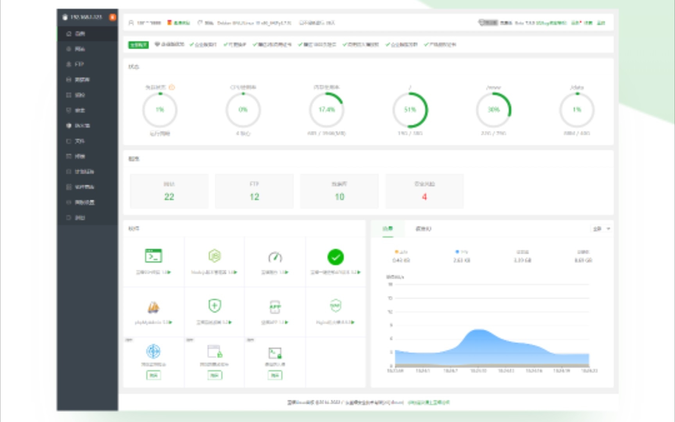Open the Node.js version manager icon

point(214,256)
